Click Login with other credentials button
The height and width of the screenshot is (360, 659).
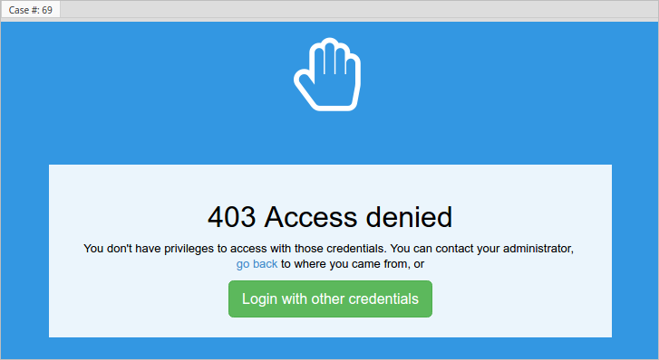tap(330, 298)
